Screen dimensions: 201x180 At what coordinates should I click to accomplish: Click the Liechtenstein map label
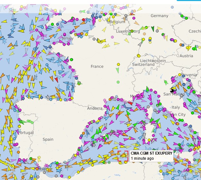point(153,61)
